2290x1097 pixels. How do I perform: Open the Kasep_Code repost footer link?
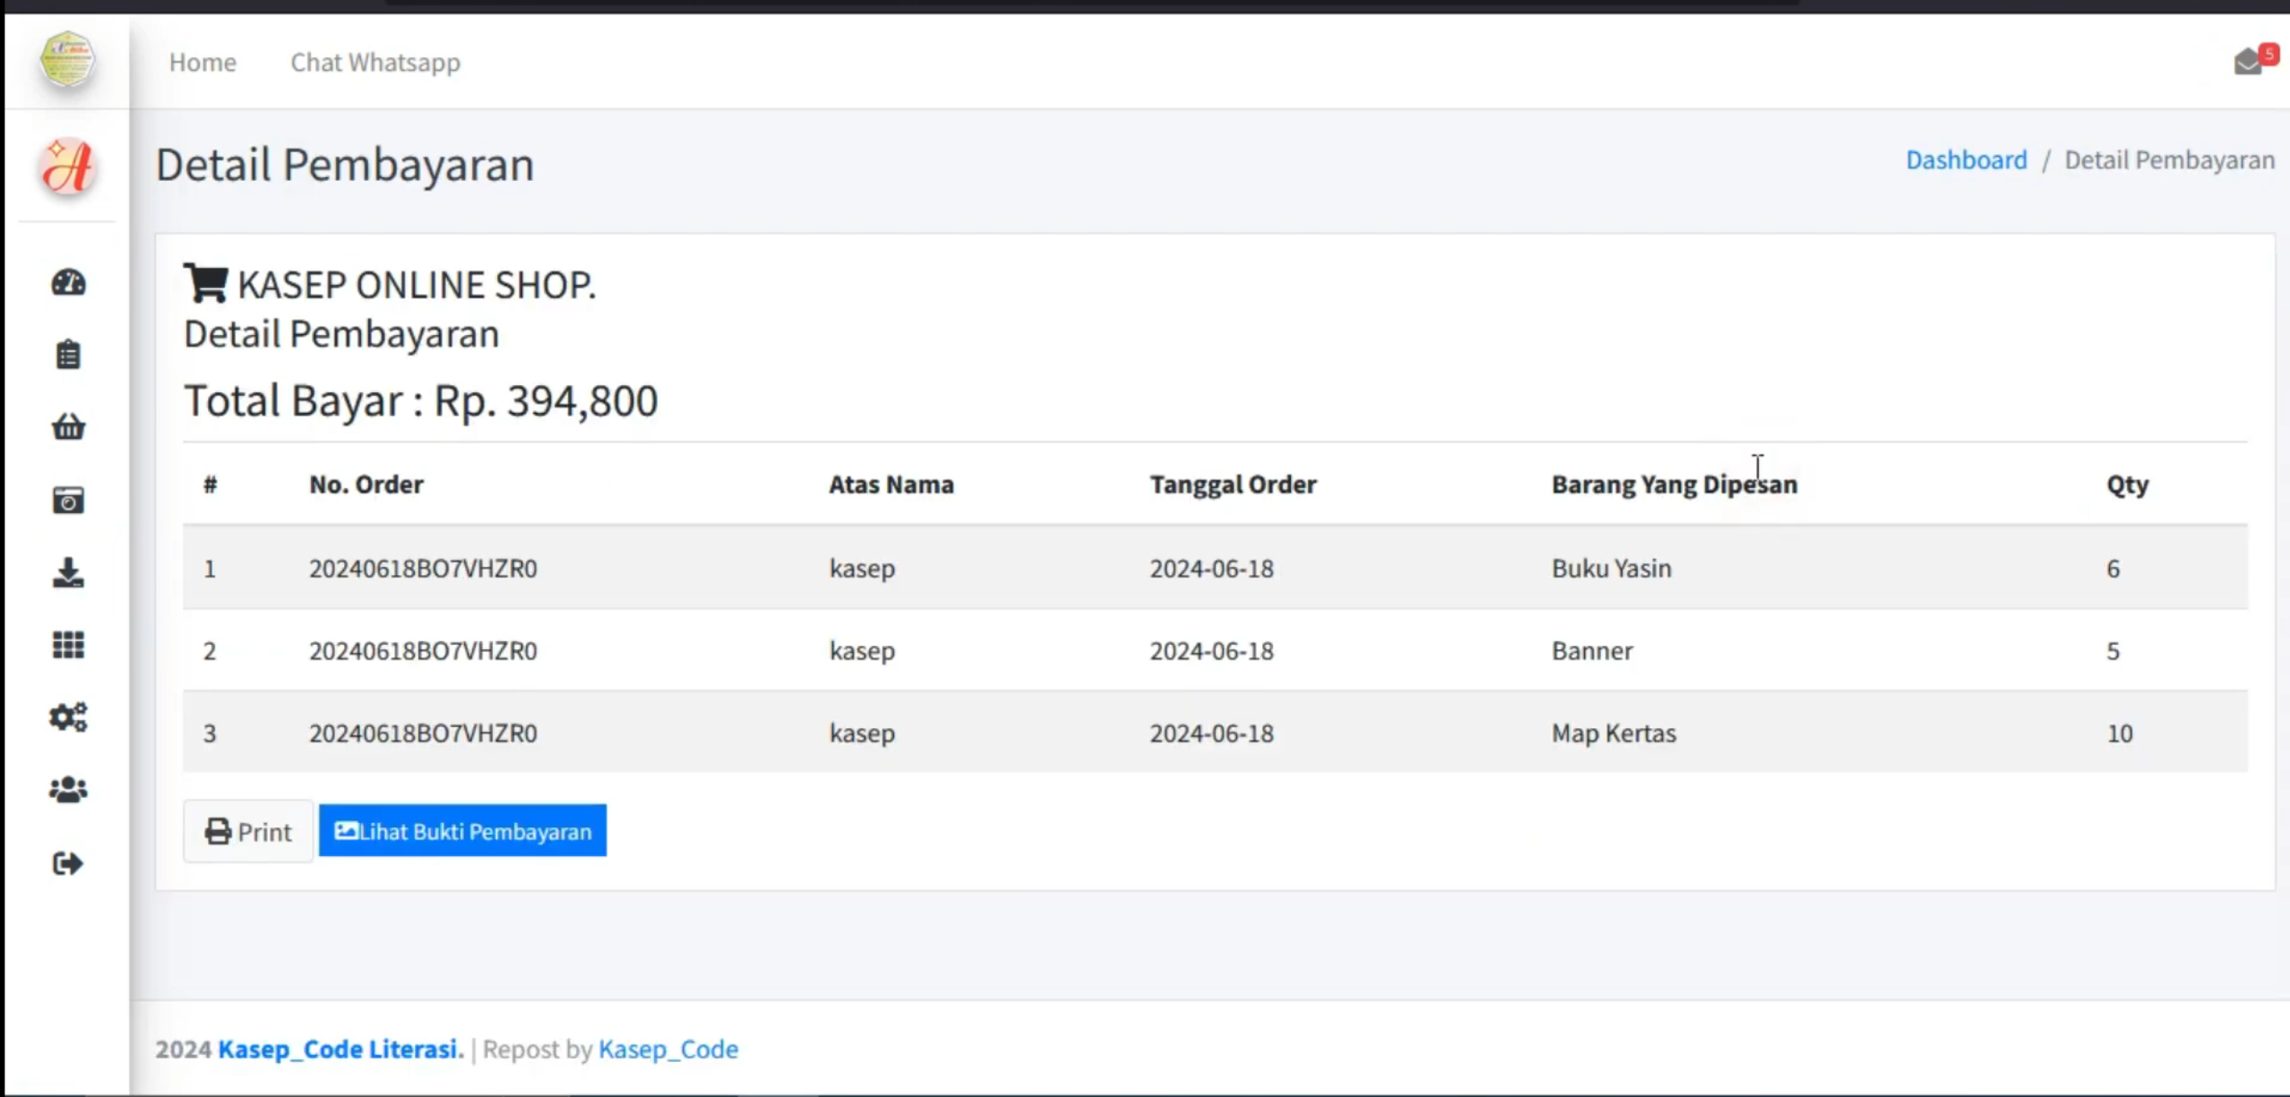(668, 1049)
